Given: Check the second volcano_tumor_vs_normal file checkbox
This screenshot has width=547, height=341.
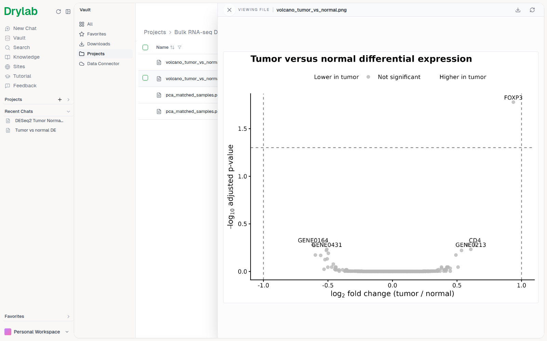Looking at the screenshot, I should [x=145, y=78].
